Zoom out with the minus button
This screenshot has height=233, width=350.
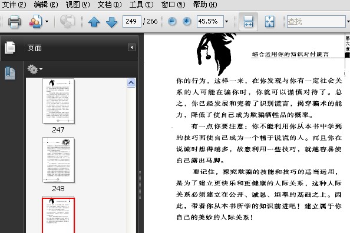click(x=172, y=22)
